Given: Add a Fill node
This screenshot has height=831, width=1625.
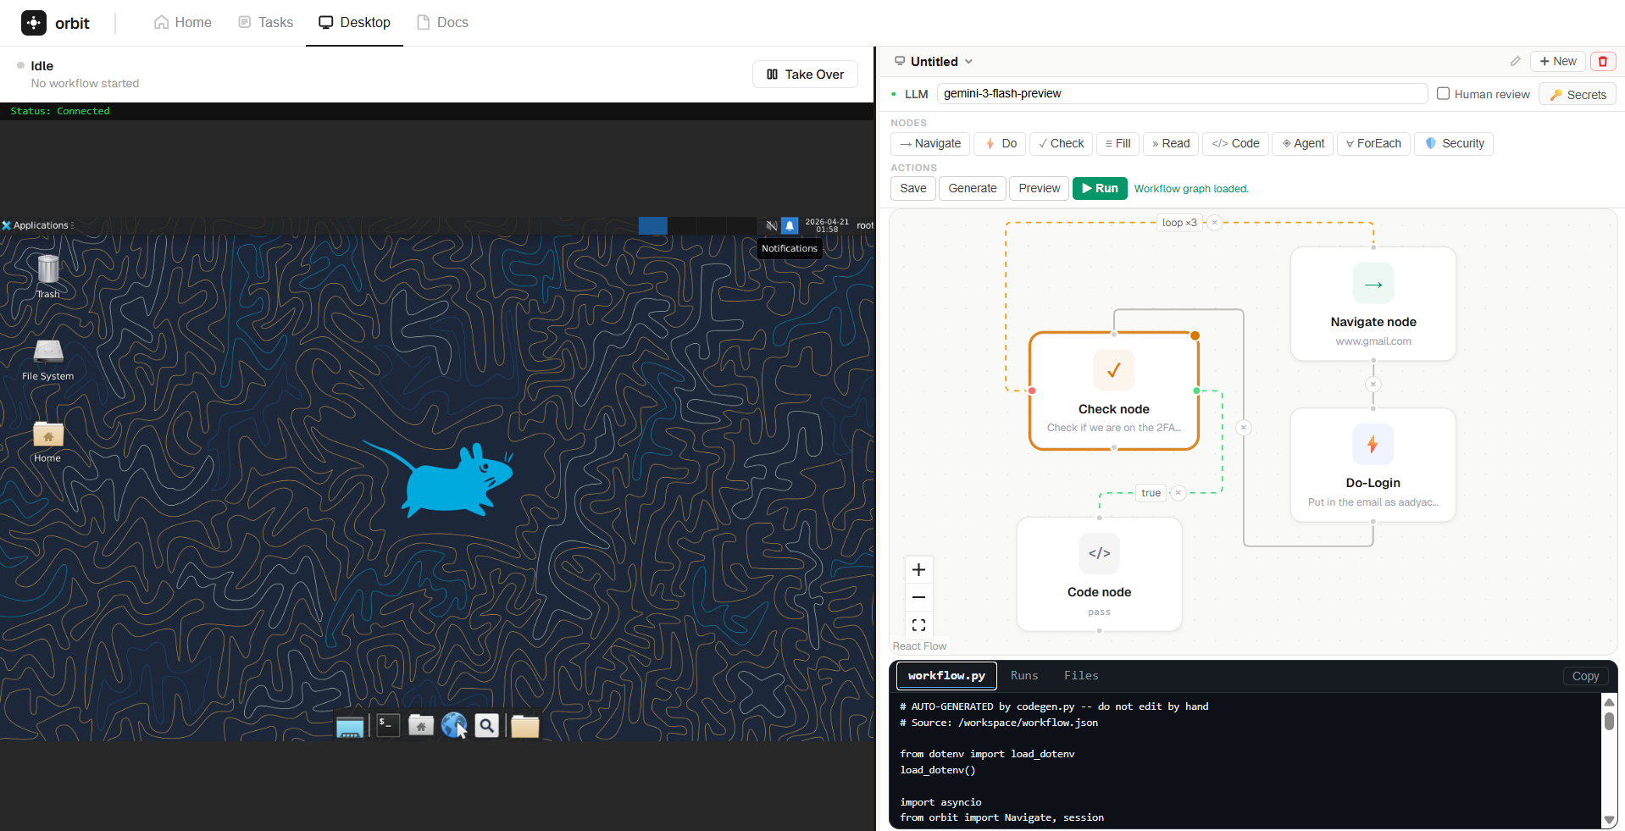Looking at the screenshot, I should (x=1118, y=144).
